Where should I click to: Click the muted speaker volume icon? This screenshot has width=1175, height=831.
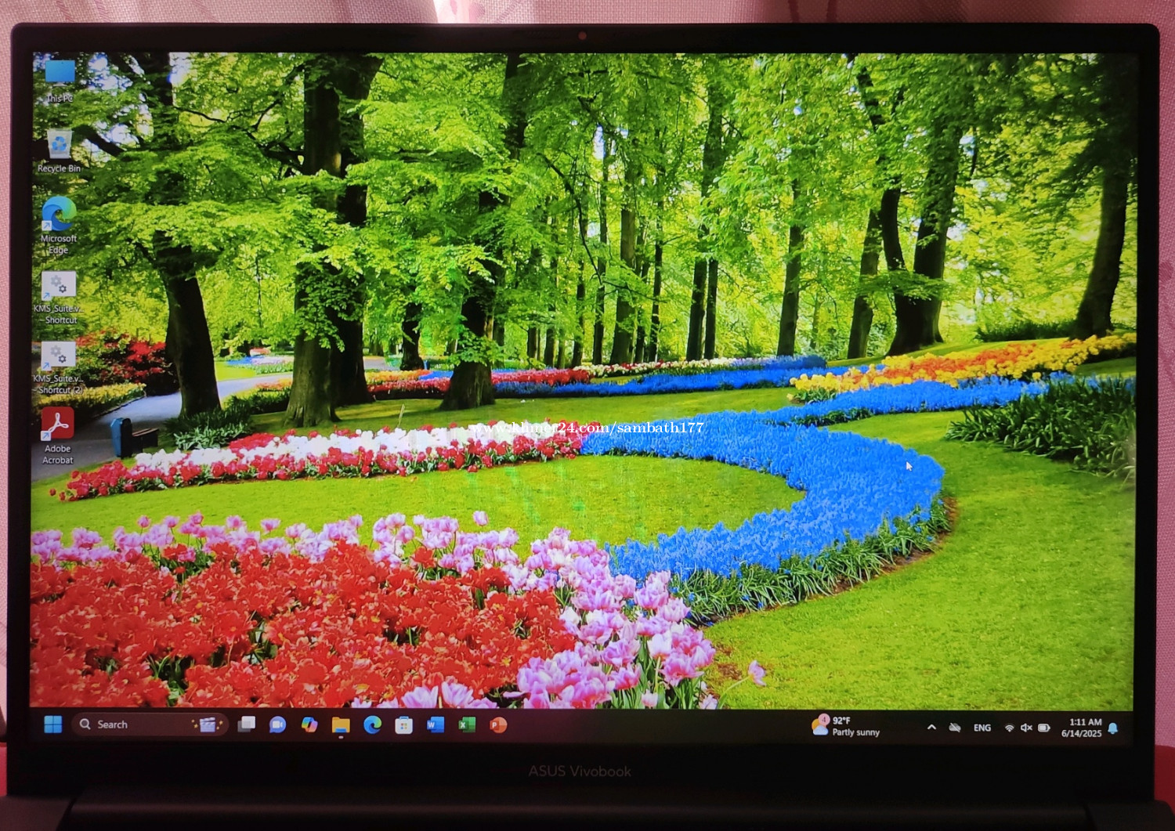pyautogui.click(x=1026, y=728)
